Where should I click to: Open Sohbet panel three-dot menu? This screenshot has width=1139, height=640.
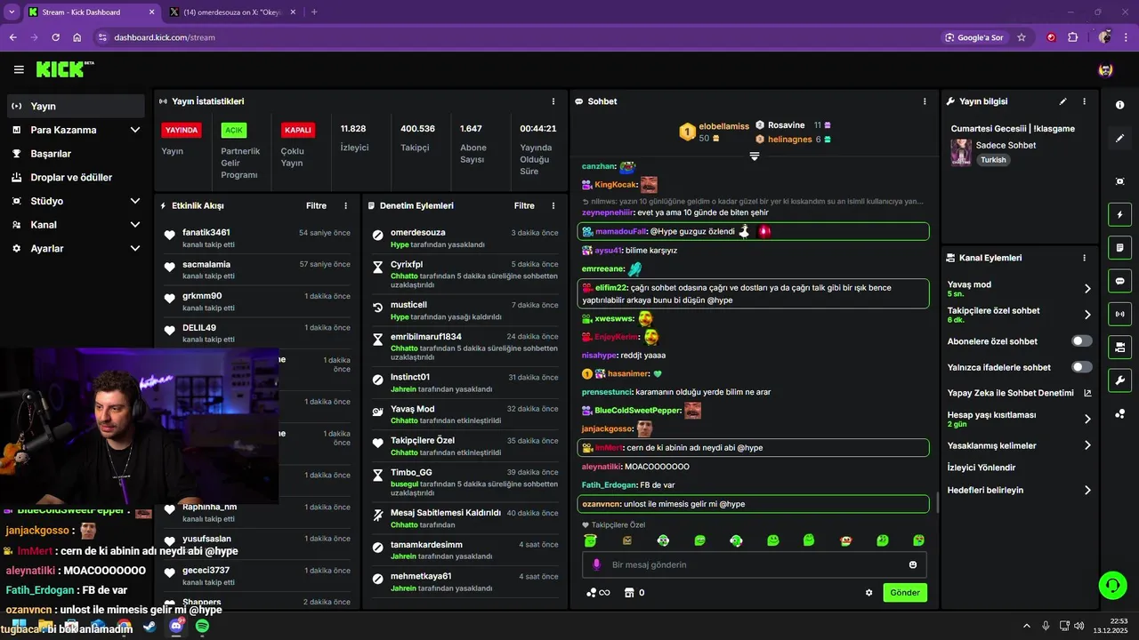tap(925, 101)
